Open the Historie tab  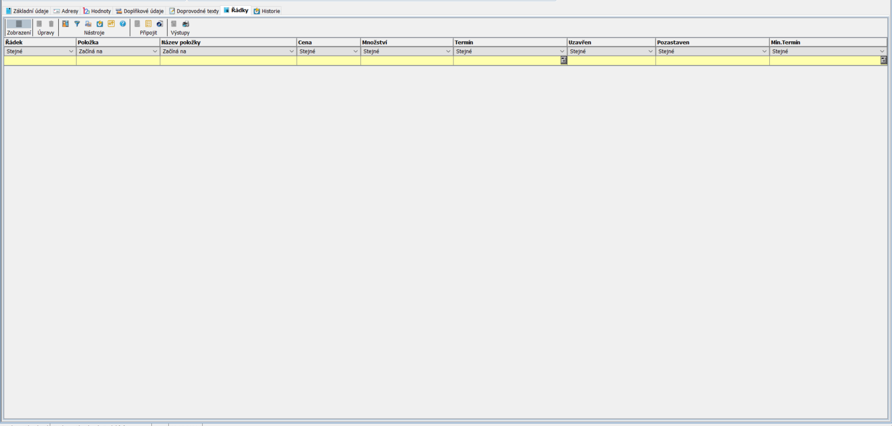tap(267, 11)
